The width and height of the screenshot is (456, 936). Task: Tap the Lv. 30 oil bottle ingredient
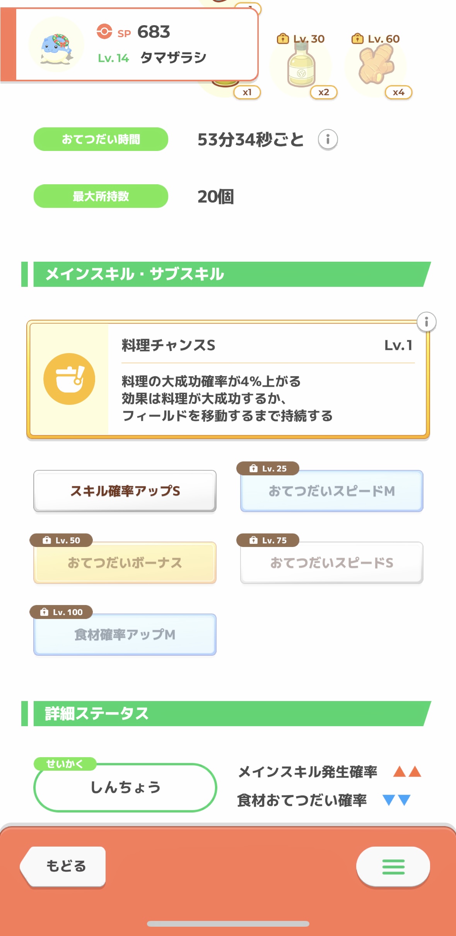point(301,66)
